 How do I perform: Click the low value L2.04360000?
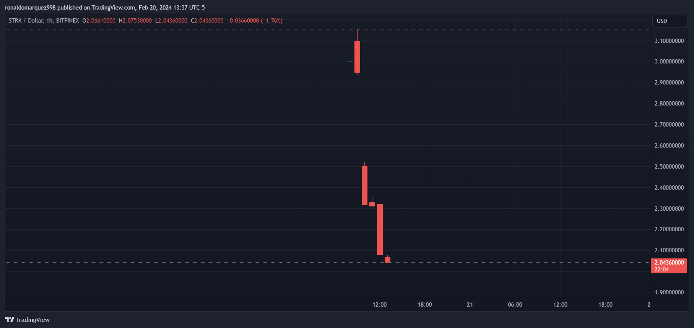171,21
